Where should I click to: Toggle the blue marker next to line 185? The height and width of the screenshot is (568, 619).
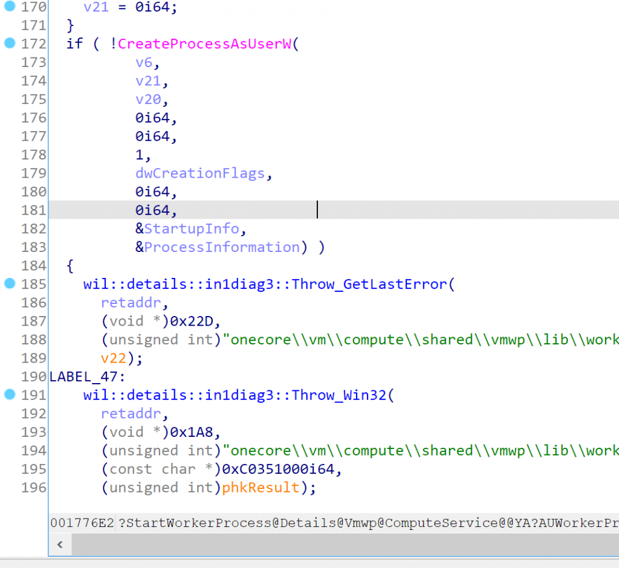(8, 284)
